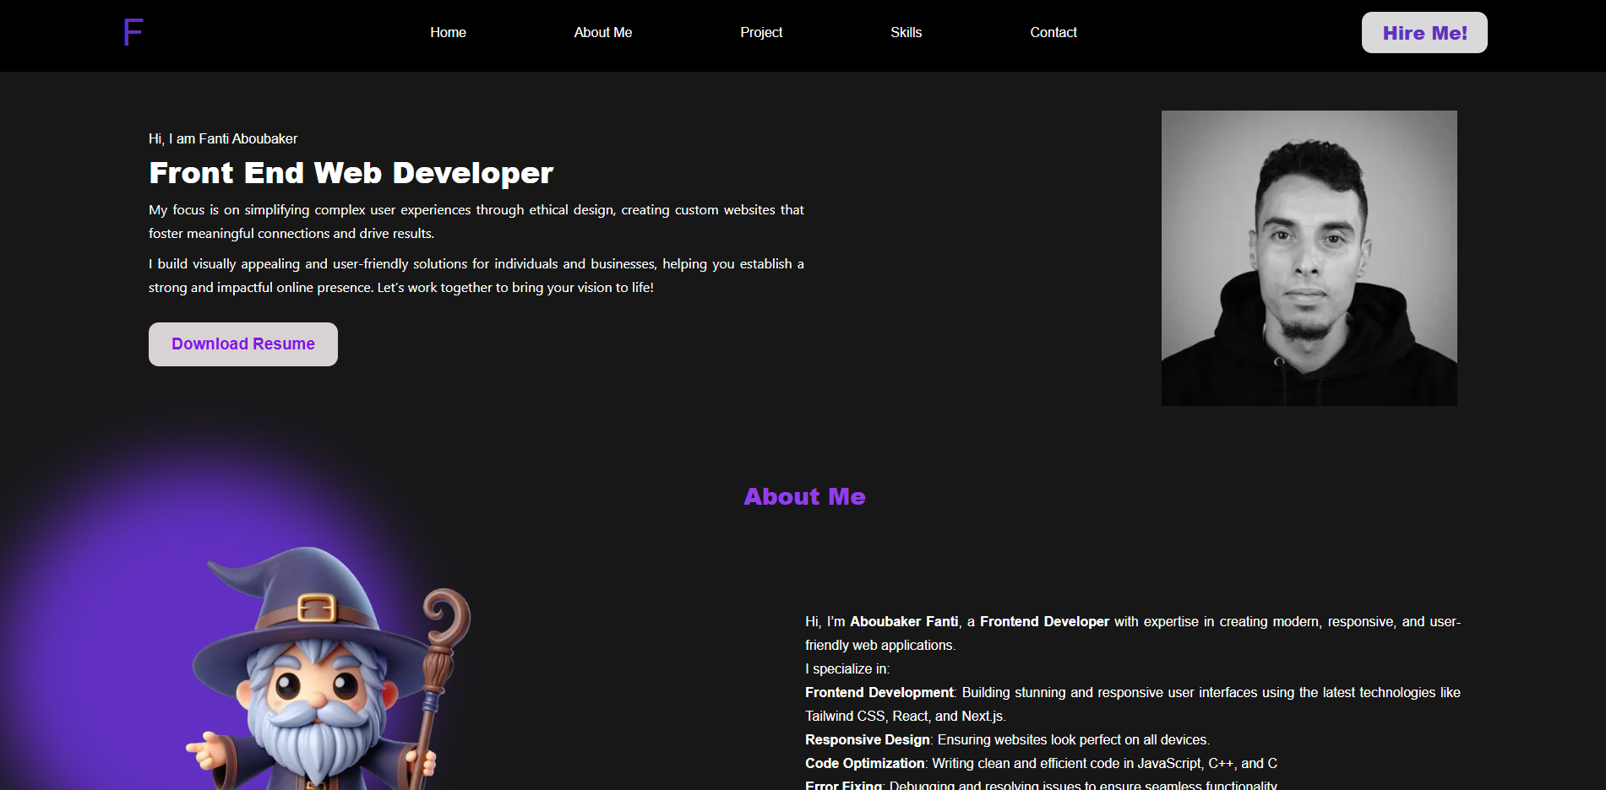Click the Download Resume button

pos(243,344)
